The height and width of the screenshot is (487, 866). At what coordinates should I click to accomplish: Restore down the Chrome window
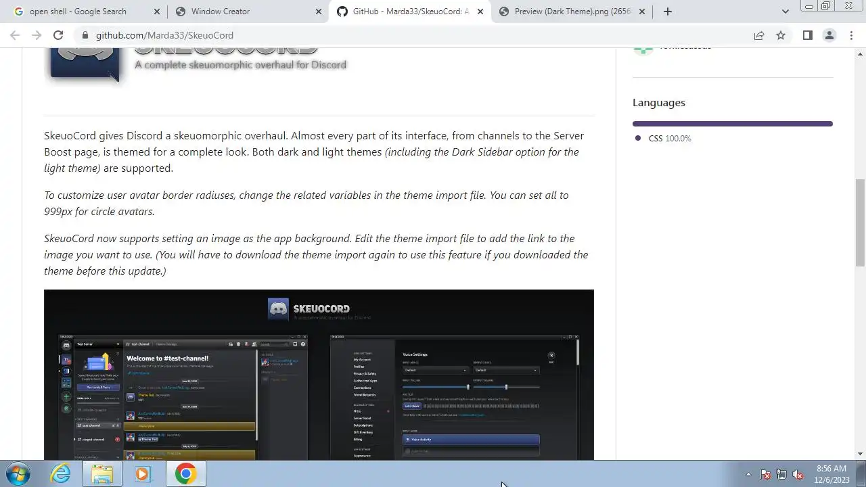click(x=826, y=6)
